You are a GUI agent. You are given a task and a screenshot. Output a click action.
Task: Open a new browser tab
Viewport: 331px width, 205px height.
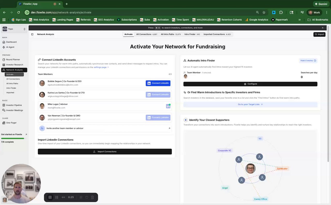click(67, 4)
